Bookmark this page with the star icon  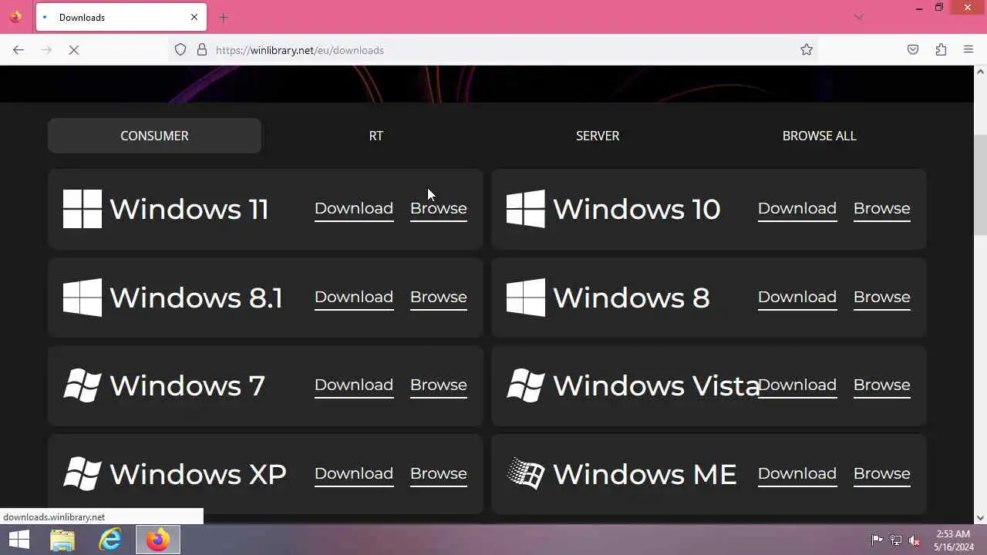click(807, 50)
